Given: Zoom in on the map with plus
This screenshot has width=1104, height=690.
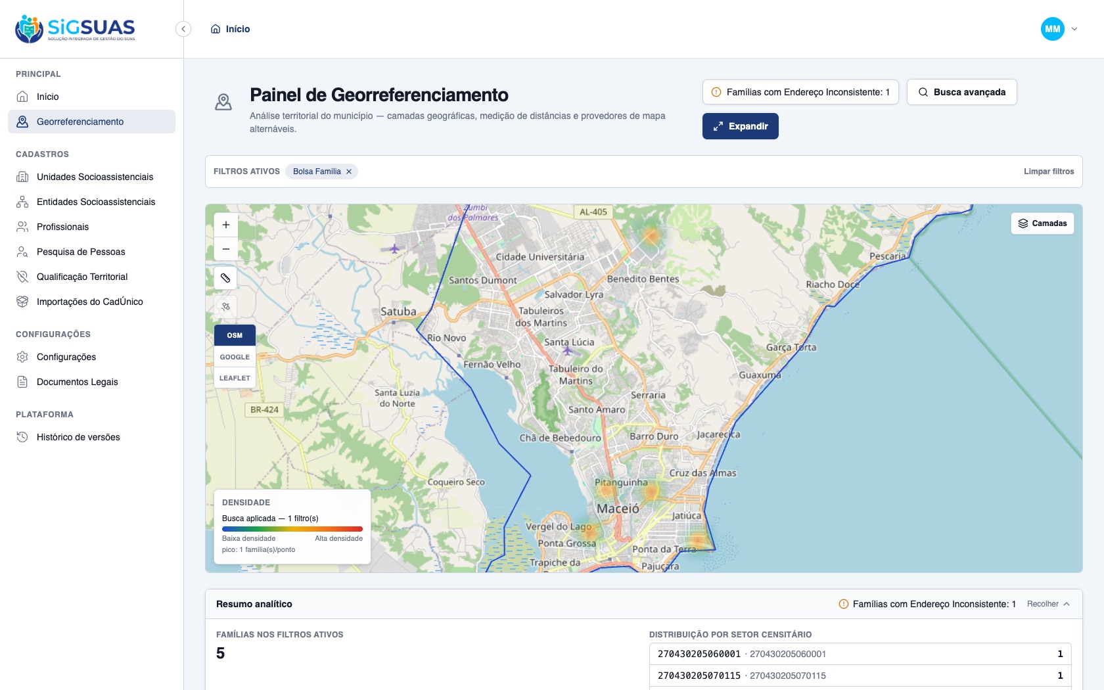Looking at the screenshot, I should (x=226, y=225).
